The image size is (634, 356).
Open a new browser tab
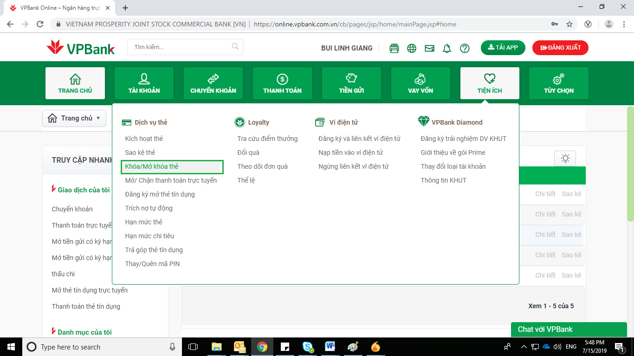pos(125,8)
